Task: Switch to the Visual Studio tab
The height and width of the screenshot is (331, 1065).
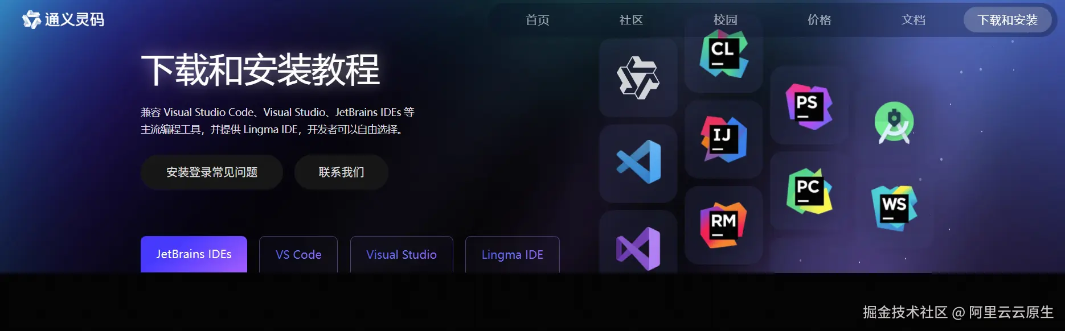Action: click(402, 254)
